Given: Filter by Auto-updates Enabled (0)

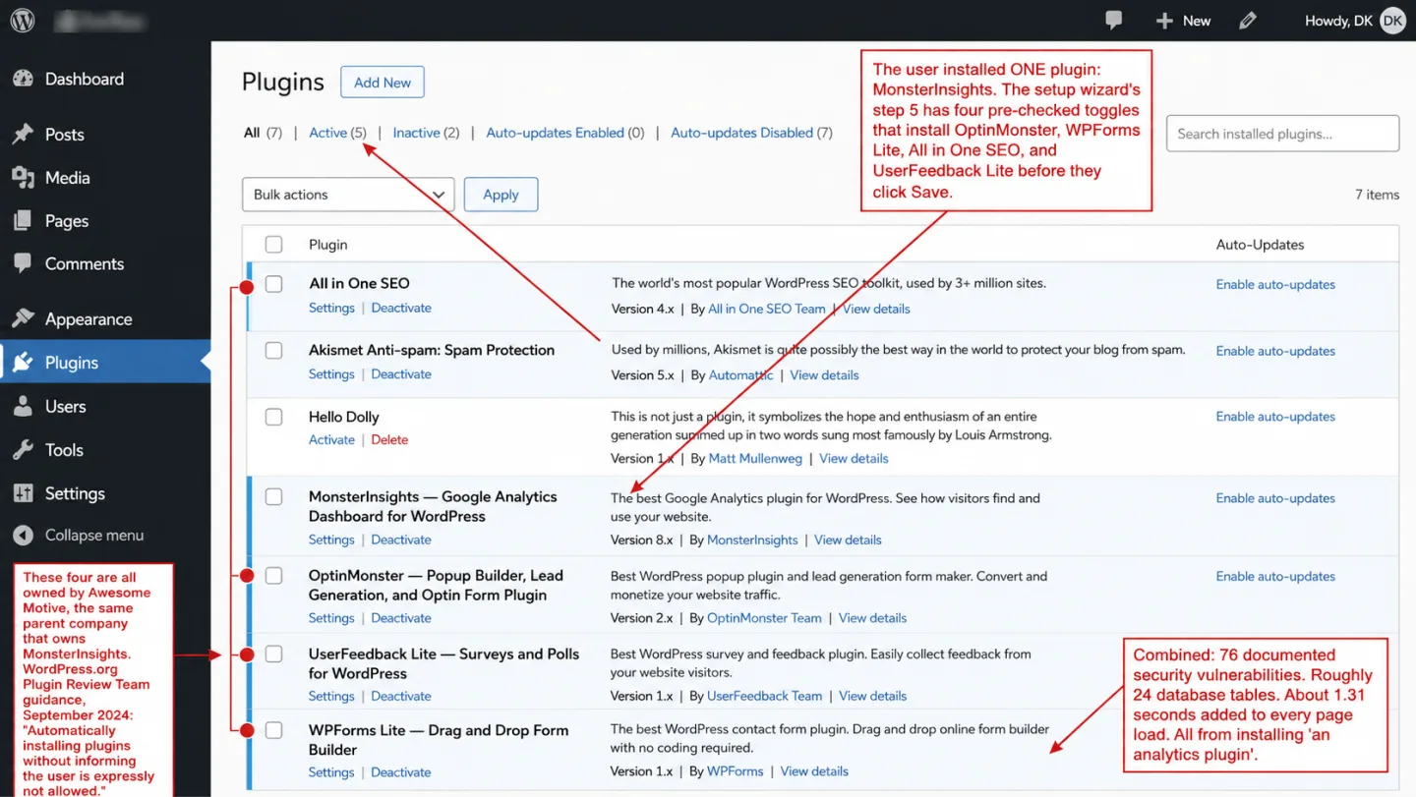Looking at the screenshot, I should (565, 133).
